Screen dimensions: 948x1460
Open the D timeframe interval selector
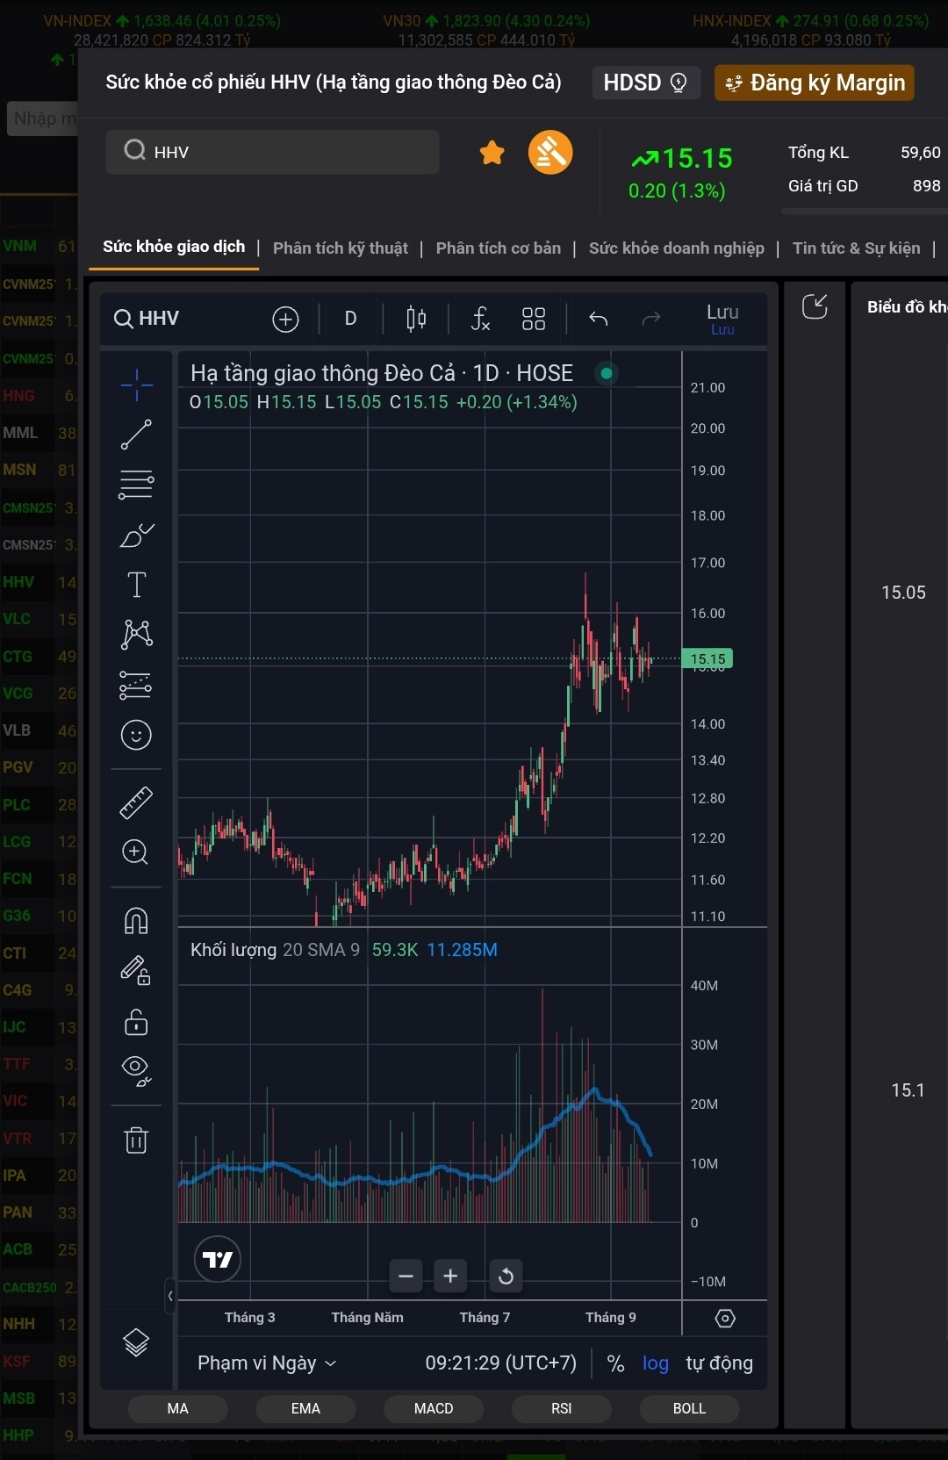[350, 319]
